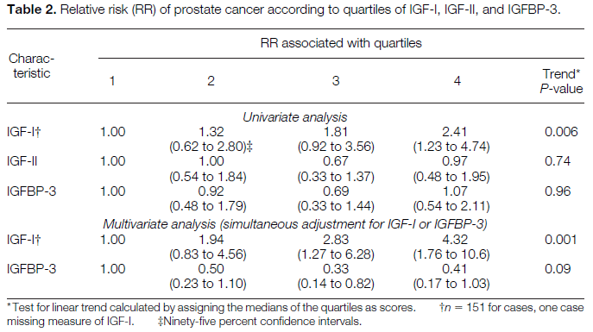Viewport: 593px width, 332px height.
Task: Select the 'RR associated with quartiles' header
Action: (341, 43)
